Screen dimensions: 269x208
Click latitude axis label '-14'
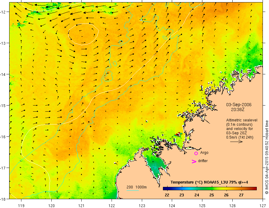click(x=3, y=74)
